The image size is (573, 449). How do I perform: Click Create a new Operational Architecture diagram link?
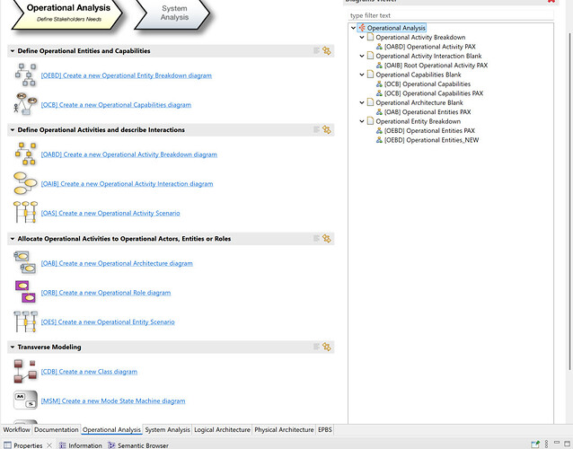click(117, 263)
